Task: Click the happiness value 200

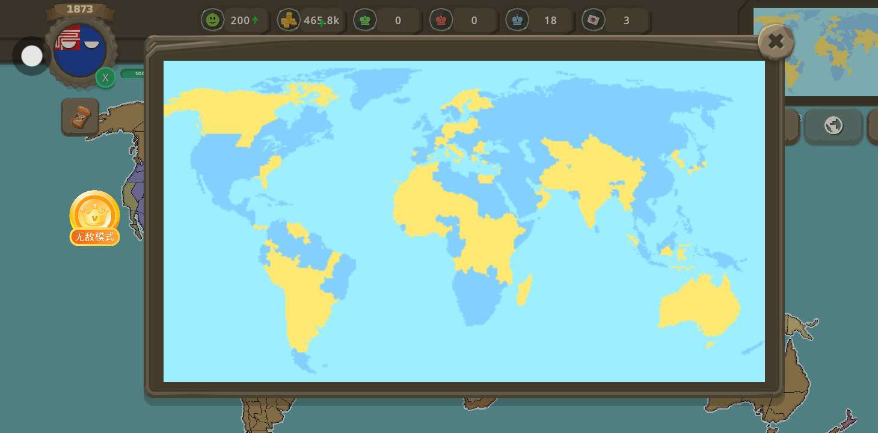Action: tap(240, 20)
